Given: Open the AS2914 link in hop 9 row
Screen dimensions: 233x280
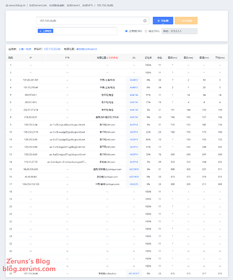Looking at the screenshot, I should tap(134, 125).
